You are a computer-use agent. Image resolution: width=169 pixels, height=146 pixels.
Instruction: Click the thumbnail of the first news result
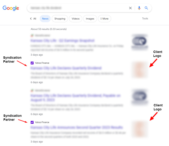140,42
